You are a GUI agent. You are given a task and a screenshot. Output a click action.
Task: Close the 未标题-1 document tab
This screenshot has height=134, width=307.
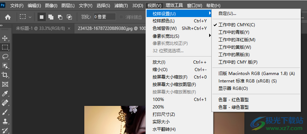click(69, 28)
